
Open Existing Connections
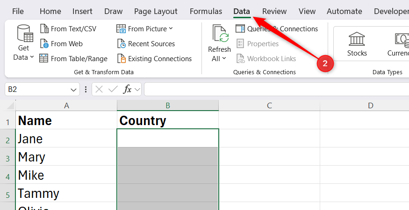click(154, 59)
